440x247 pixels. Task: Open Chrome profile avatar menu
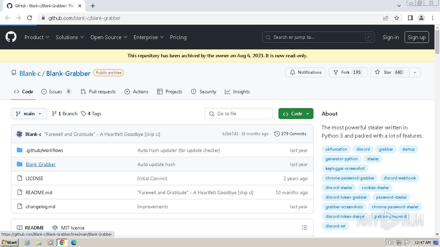[x=421, y=18]
